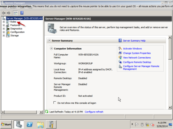Click Configure Remote Desktop link
The height and width of the screenshot is (129, 173).
pos(137,62)
